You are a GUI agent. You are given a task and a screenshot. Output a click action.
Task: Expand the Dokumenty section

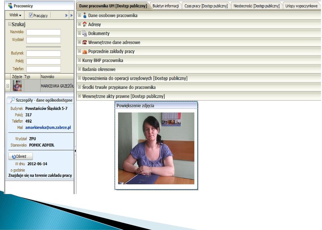click(79, 33)
